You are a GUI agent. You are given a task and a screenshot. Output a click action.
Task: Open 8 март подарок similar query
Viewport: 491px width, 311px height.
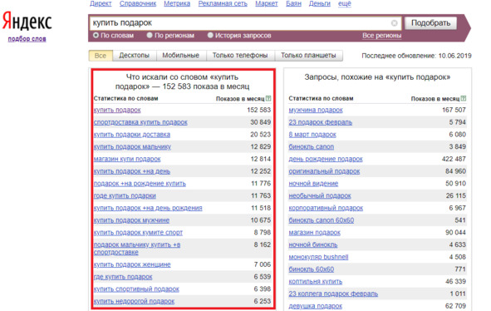click(312, 135)
